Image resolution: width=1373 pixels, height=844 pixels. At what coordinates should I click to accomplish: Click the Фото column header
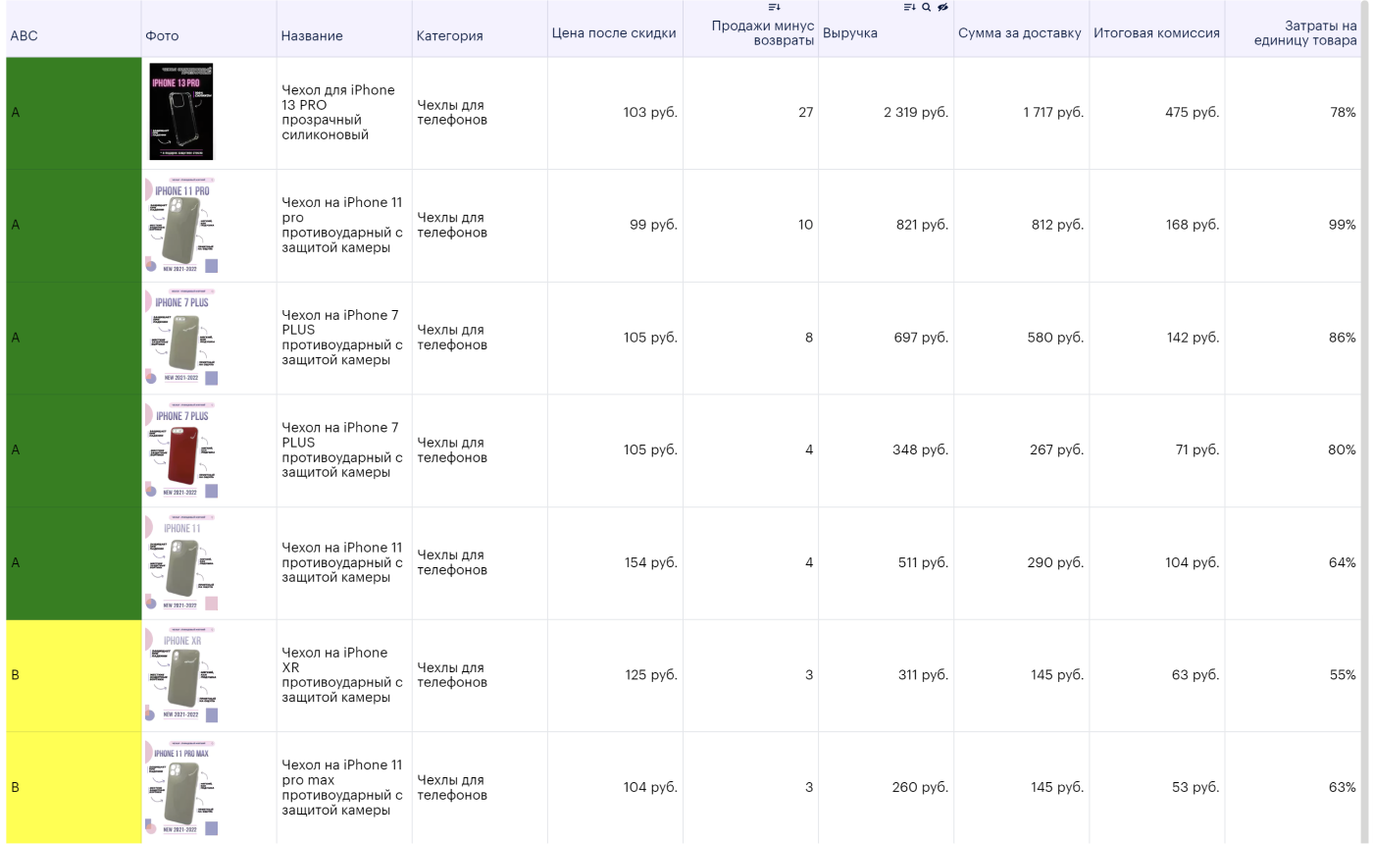[x=162, y=35]
